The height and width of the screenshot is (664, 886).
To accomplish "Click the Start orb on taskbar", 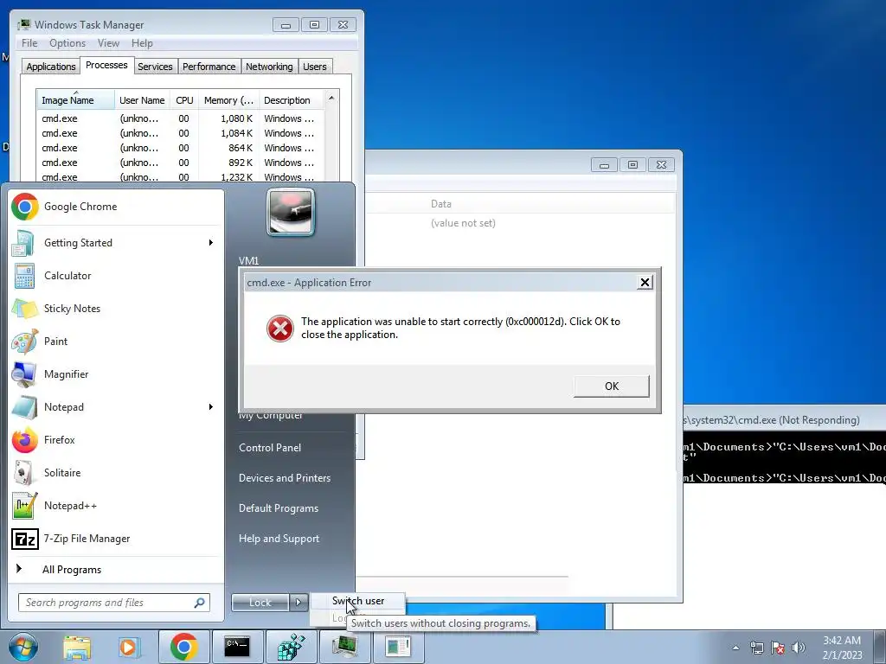I will 23,647.
